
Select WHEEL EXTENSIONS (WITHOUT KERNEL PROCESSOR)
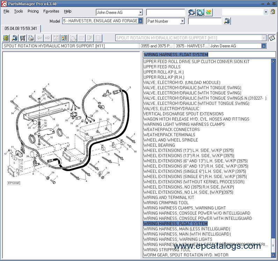click(194, 182)
